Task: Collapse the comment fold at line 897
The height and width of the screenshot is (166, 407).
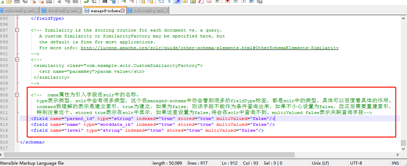Action: point(17,30)
